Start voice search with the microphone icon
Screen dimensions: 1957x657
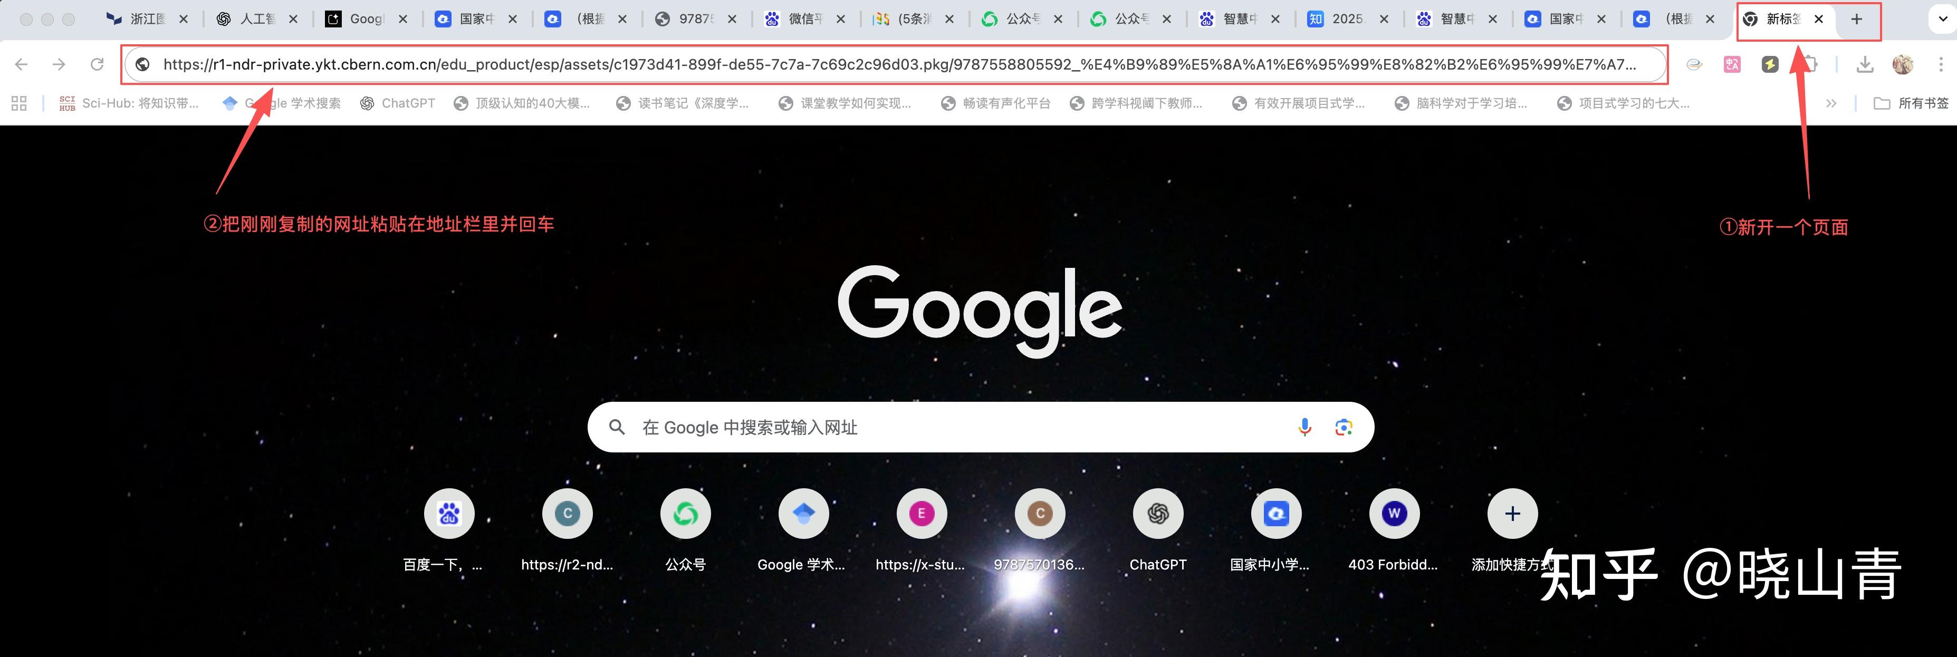tap(1304, 427)
